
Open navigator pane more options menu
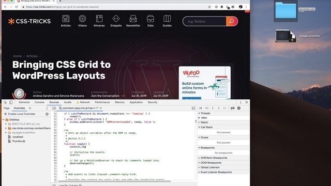tap(47, 108)
